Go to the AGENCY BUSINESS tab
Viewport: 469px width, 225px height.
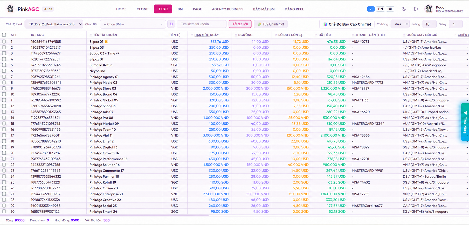coord(227,9)
